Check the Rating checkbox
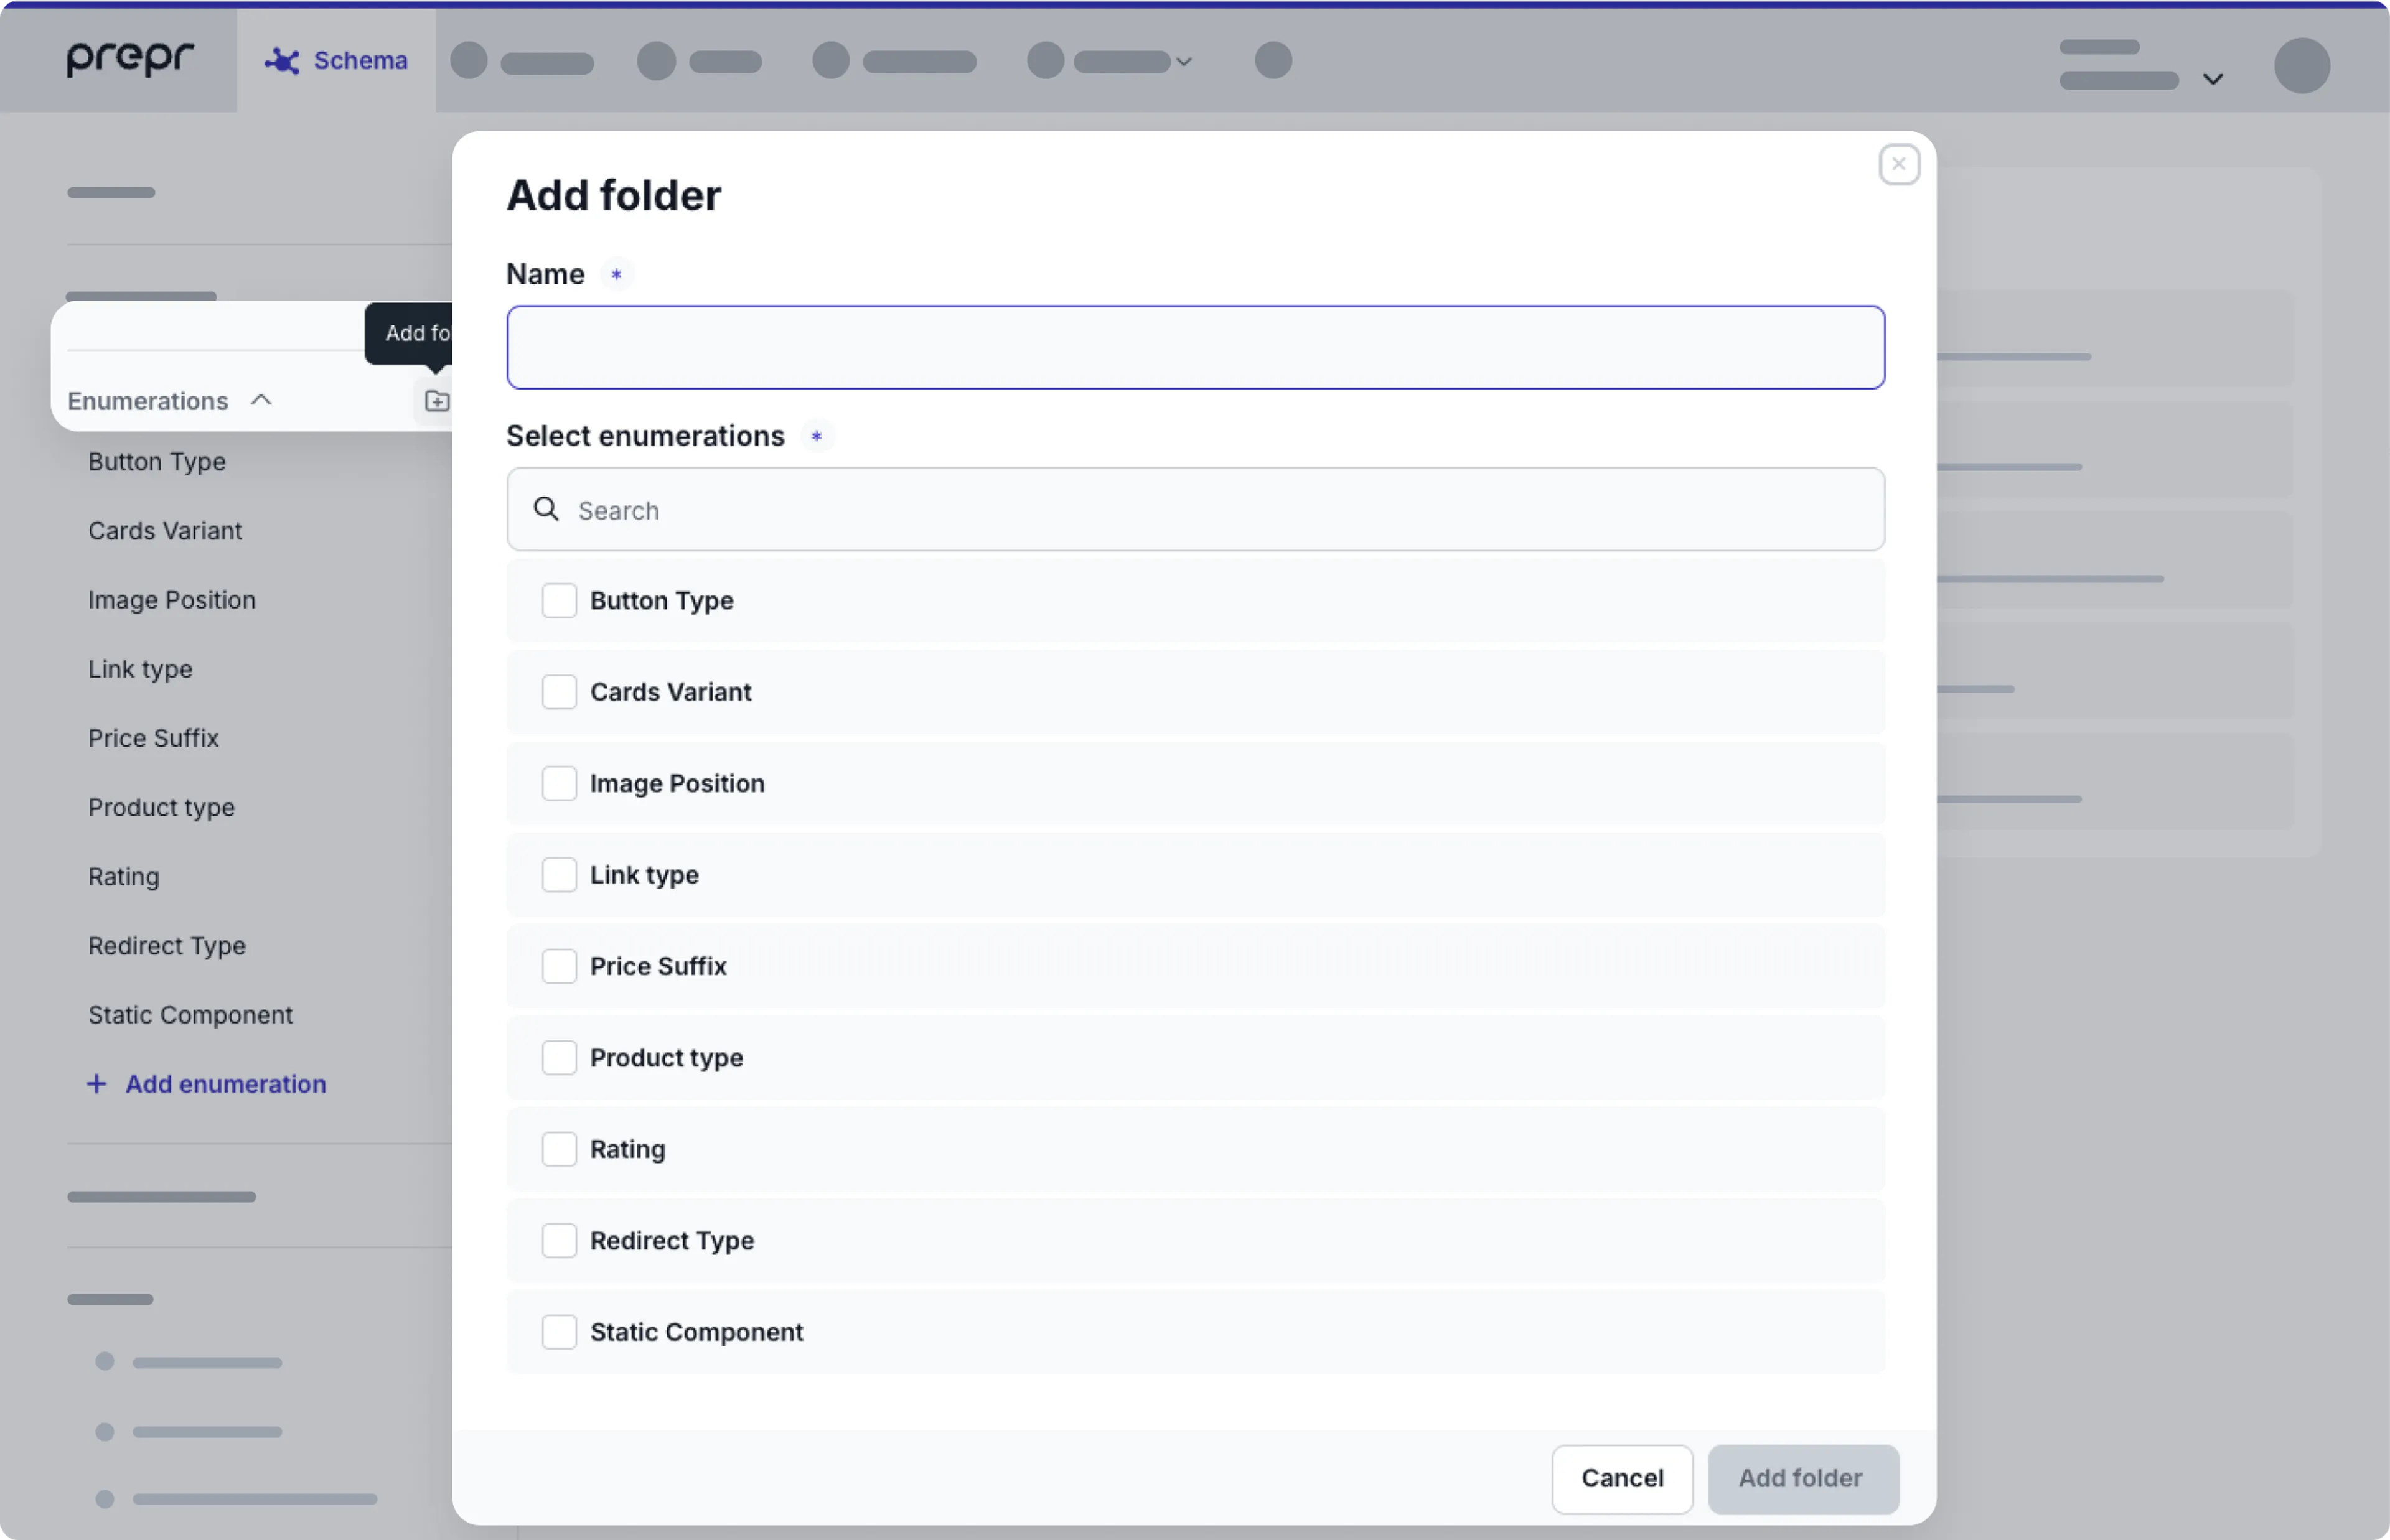Image resolution: width=2390 pixels, height=1540 pixels. coord(559,1149)
